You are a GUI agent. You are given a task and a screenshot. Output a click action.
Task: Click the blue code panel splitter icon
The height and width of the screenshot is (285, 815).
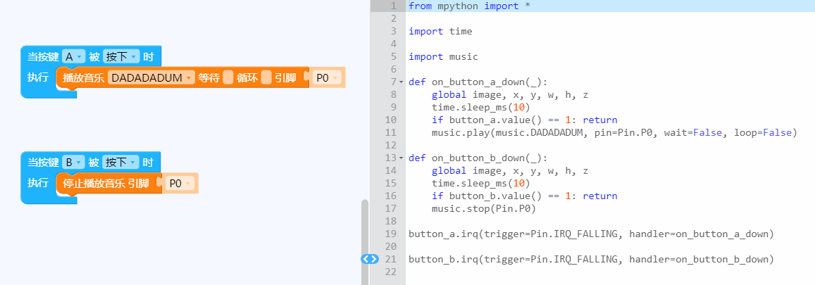click(x=369, y=259)
